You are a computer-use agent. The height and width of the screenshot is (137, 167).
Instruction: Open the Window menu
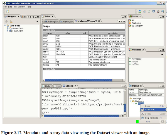(x=21, y=7)
